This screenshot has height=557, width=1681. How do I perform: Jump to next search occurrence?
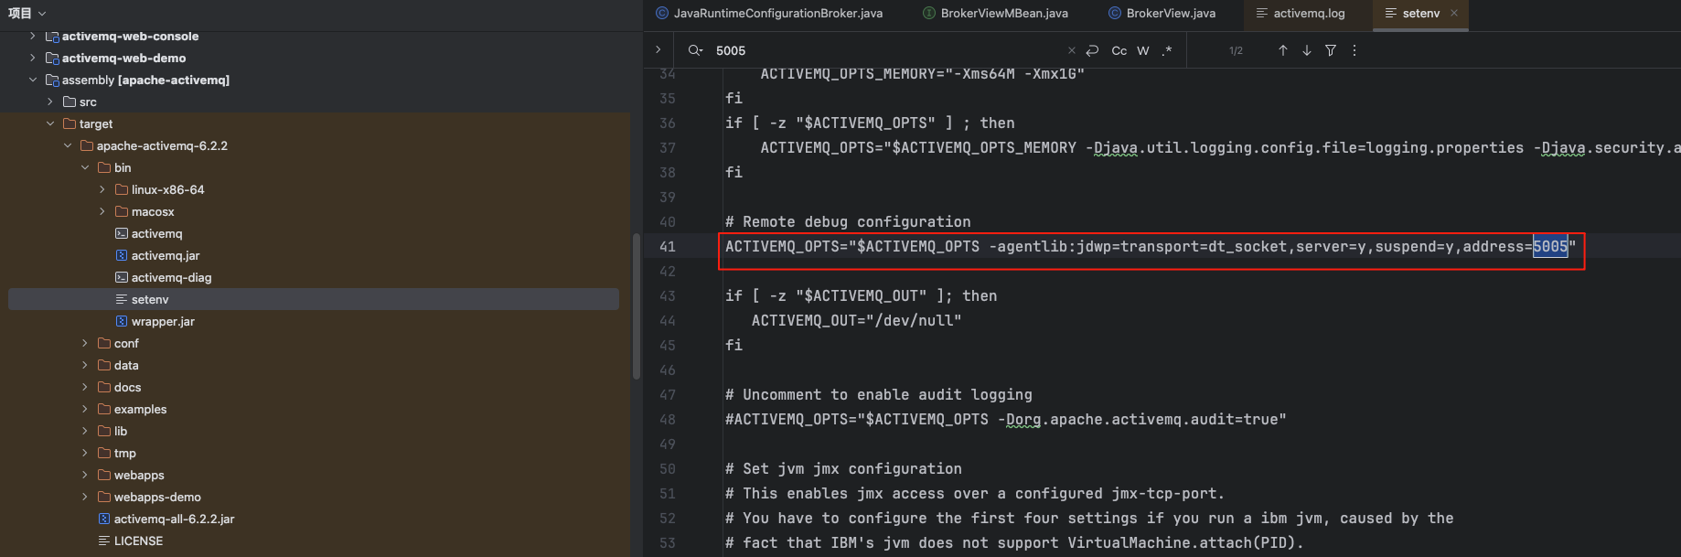1306,50
